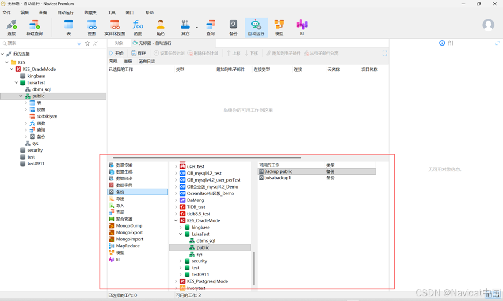Click the bottom tree vertical scrollbar
This screenshot has height=301, width=503.
coord(254,268)
